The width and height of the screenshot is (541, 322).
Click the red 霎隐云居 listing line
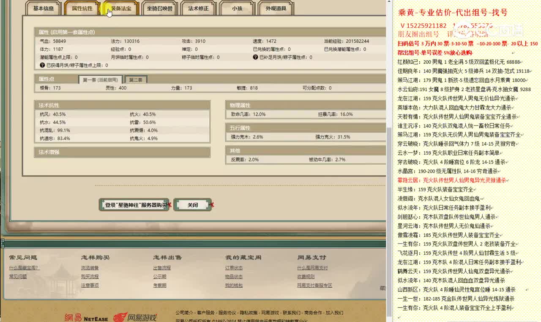tap(452, 180)
